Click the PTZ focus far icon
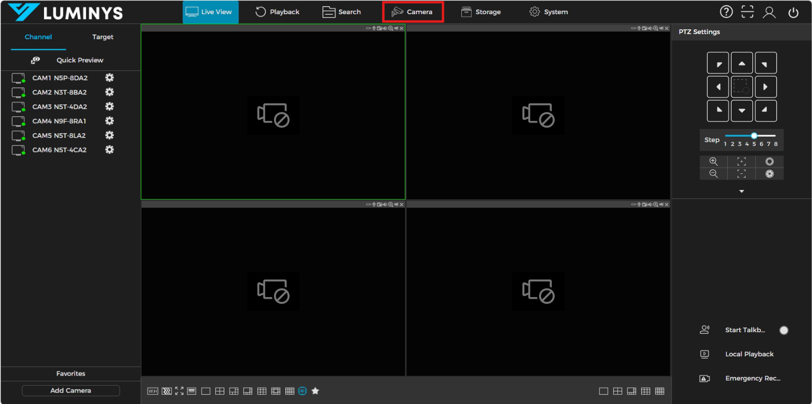Screen dimensions: 812x404 pyautogui.click(x=741, y=162)
